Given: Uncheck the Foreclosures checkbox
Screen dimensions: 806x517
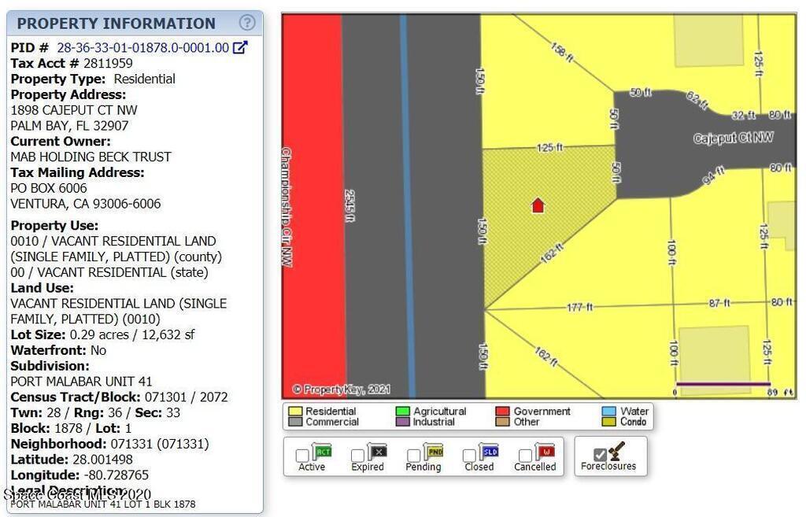Looking at the screenshot, I should [x=600, y=455].
